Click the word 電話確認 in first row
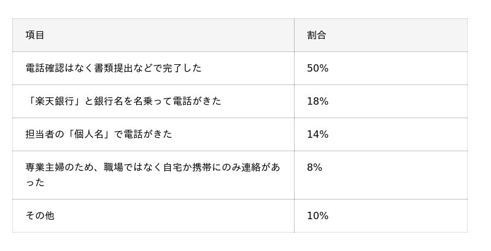Screen dimensions: 491x251 45,68
